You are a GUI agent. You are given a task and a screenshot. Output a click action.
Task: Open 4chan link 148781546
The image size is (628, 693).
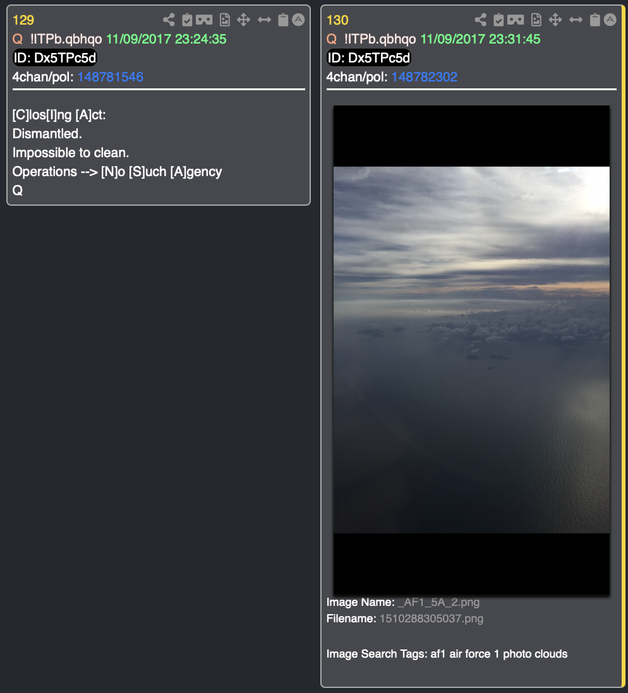coord(110,77)
